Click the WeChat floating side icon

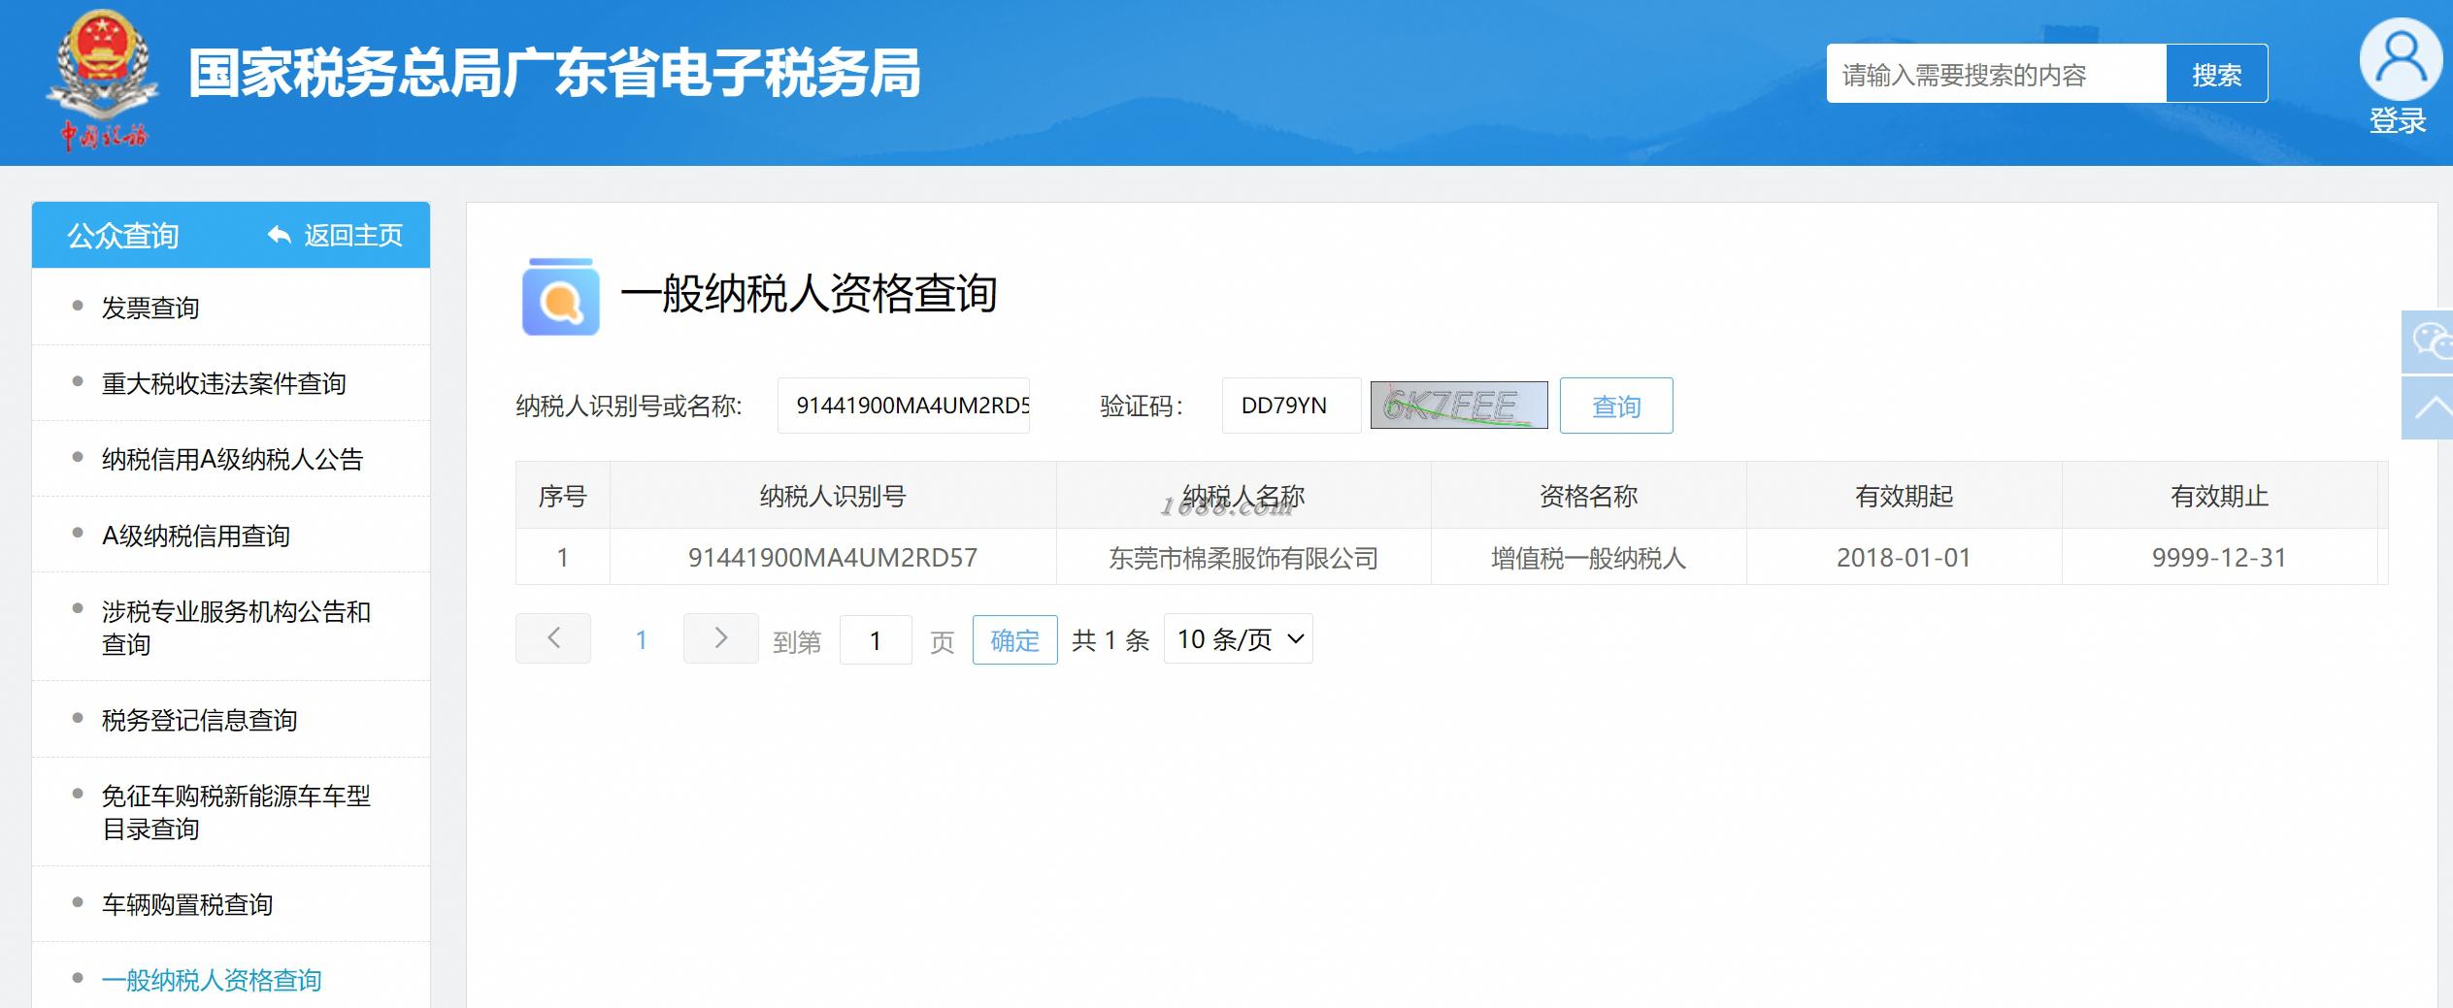2429,341
